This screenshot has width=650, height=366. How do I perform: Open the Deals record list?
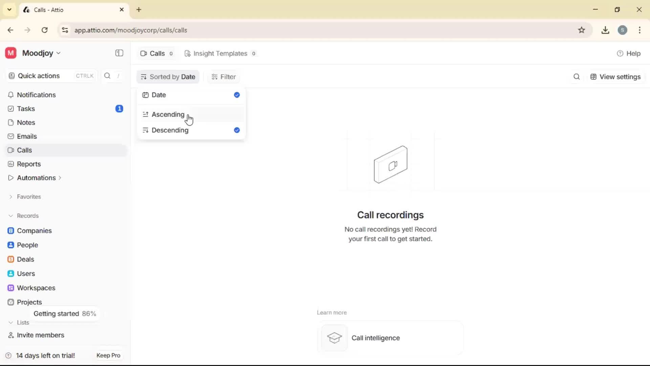[26, 259]
